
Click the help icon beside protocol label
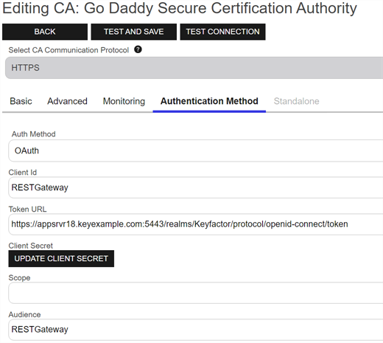(x=138, y=49)
